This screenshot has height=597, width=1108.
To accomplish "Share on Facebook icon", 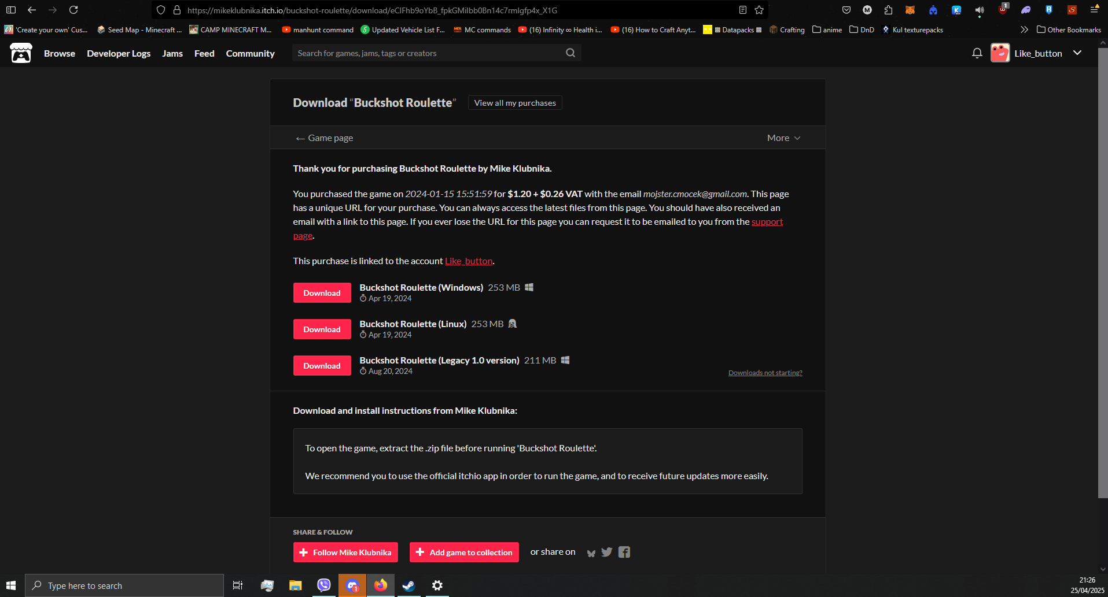I will coord(624,552).
